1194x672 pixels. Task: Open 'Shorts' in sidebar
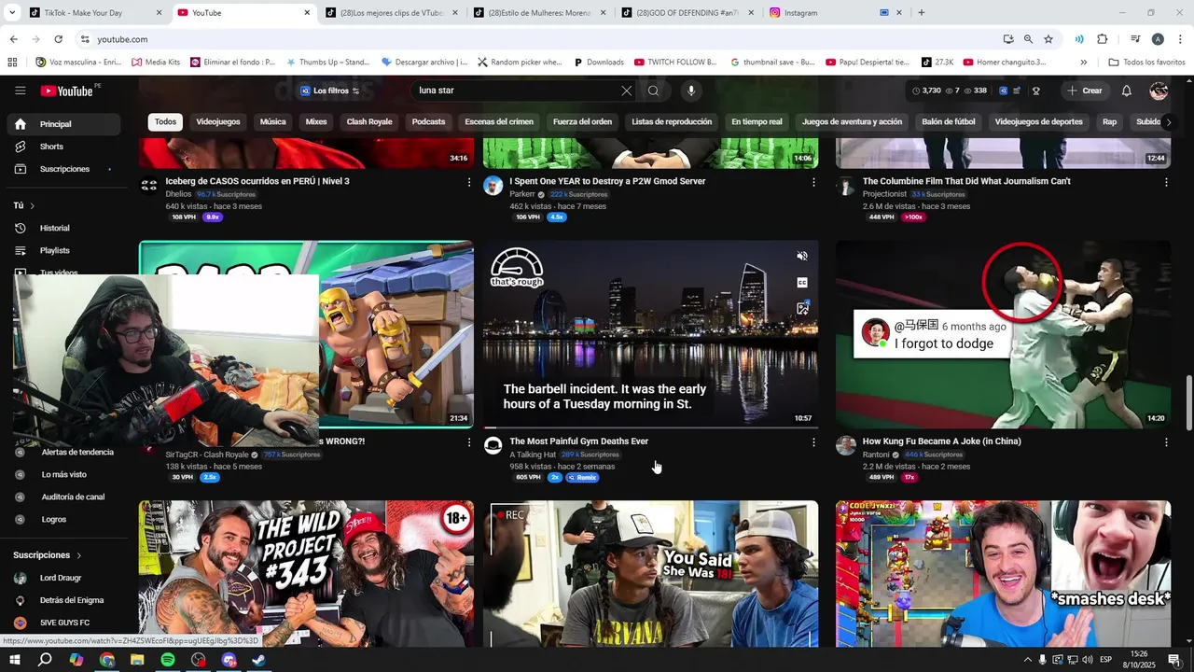coord(63,147)
